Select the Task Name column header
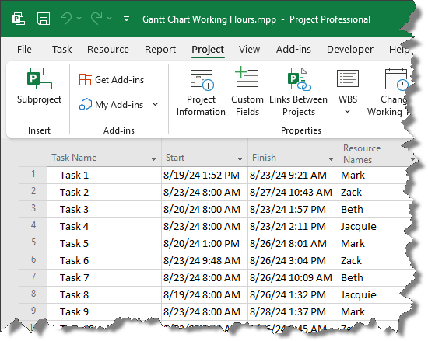 (104, 153)
